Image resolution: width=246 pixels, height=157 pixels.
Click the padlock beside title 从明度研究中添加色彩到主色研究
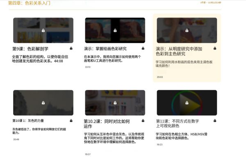point(215,48)
